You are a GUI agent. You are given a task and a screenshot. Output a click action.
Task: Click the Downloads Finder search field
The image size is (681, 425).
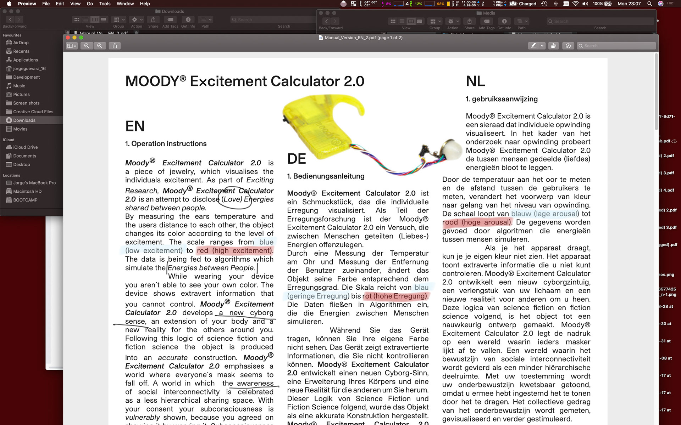pos(273,19)
